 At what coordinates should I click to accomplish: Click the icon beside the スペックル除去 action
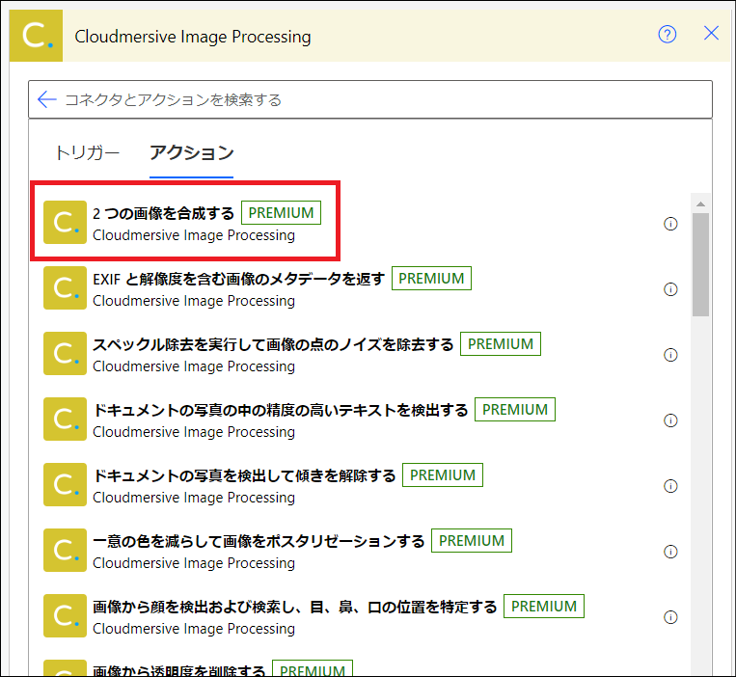tap(65, 354)
